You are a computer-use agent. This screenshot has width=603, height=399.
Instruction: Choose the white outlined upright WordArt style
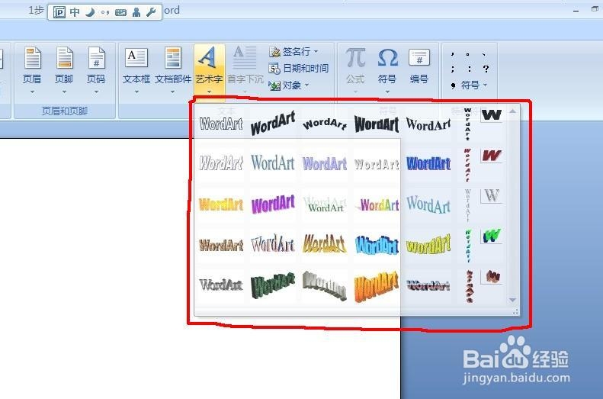point(221,124)
